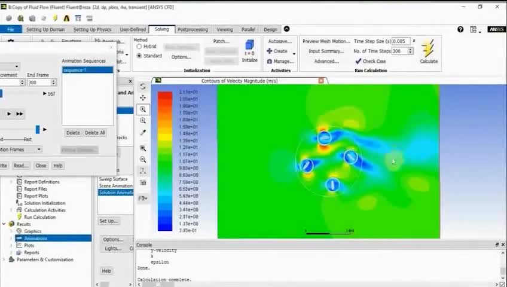Click the Report Definitions tree icon
The image size is (507, 287).
click(19, 182)
